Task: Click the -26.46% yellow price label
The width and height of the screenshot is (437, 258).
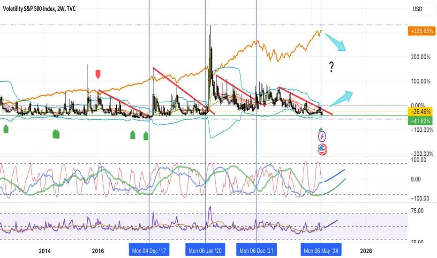Action: (420, 112)
